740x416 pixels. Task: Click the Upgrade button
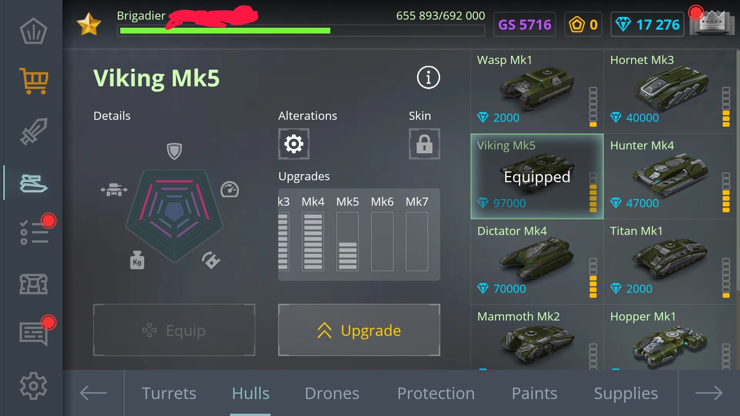tap(359, 330)
